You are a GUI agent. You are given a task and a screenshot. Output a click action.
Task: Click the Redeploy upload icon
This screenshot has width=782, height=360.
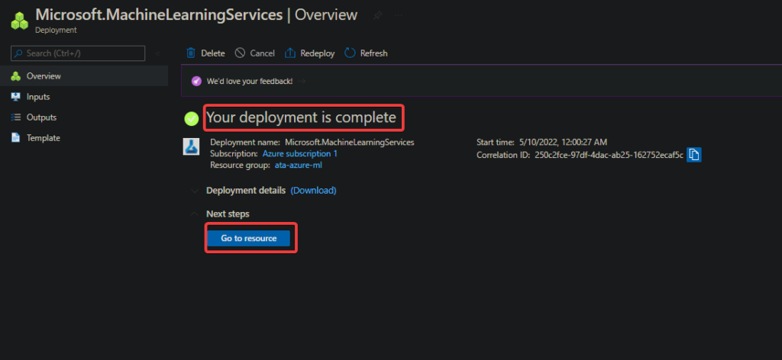coord(290,53)
